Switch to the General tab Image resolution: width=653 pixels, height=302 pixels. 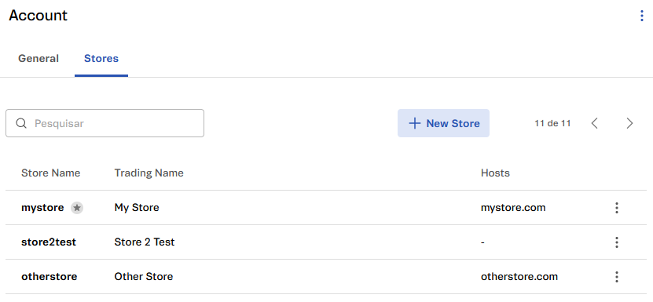tap(39, 59)
